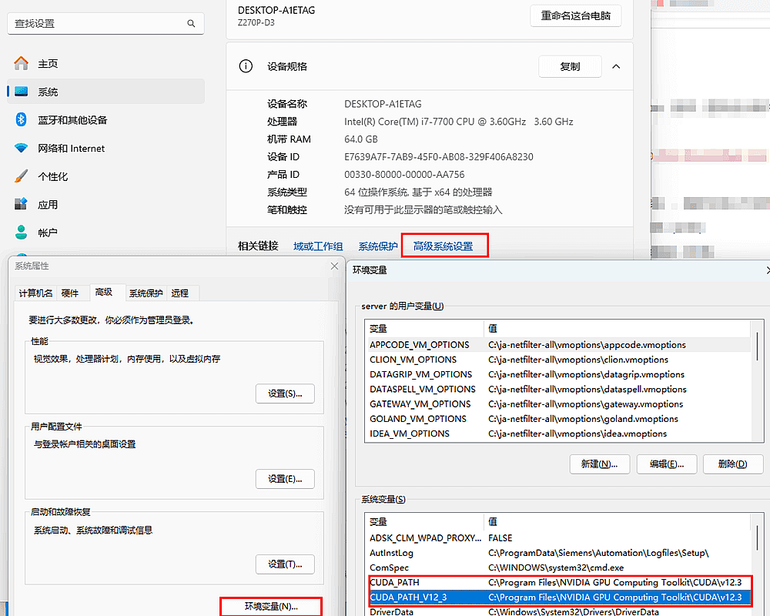Screen dimensions: 770x616
Task: Click the Advanced system settings (高级系统设置) link
Action: click(443, 246)
